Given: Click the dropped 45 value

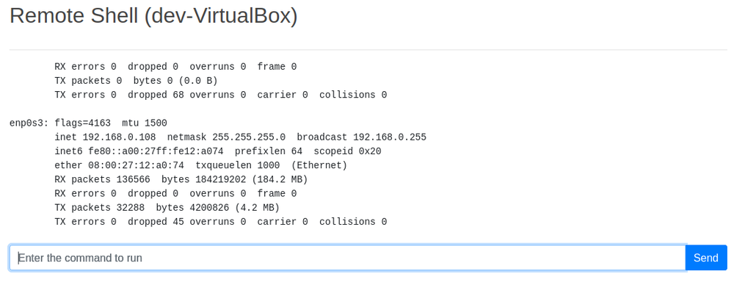Looking at the screenshot, I should 156,222.
